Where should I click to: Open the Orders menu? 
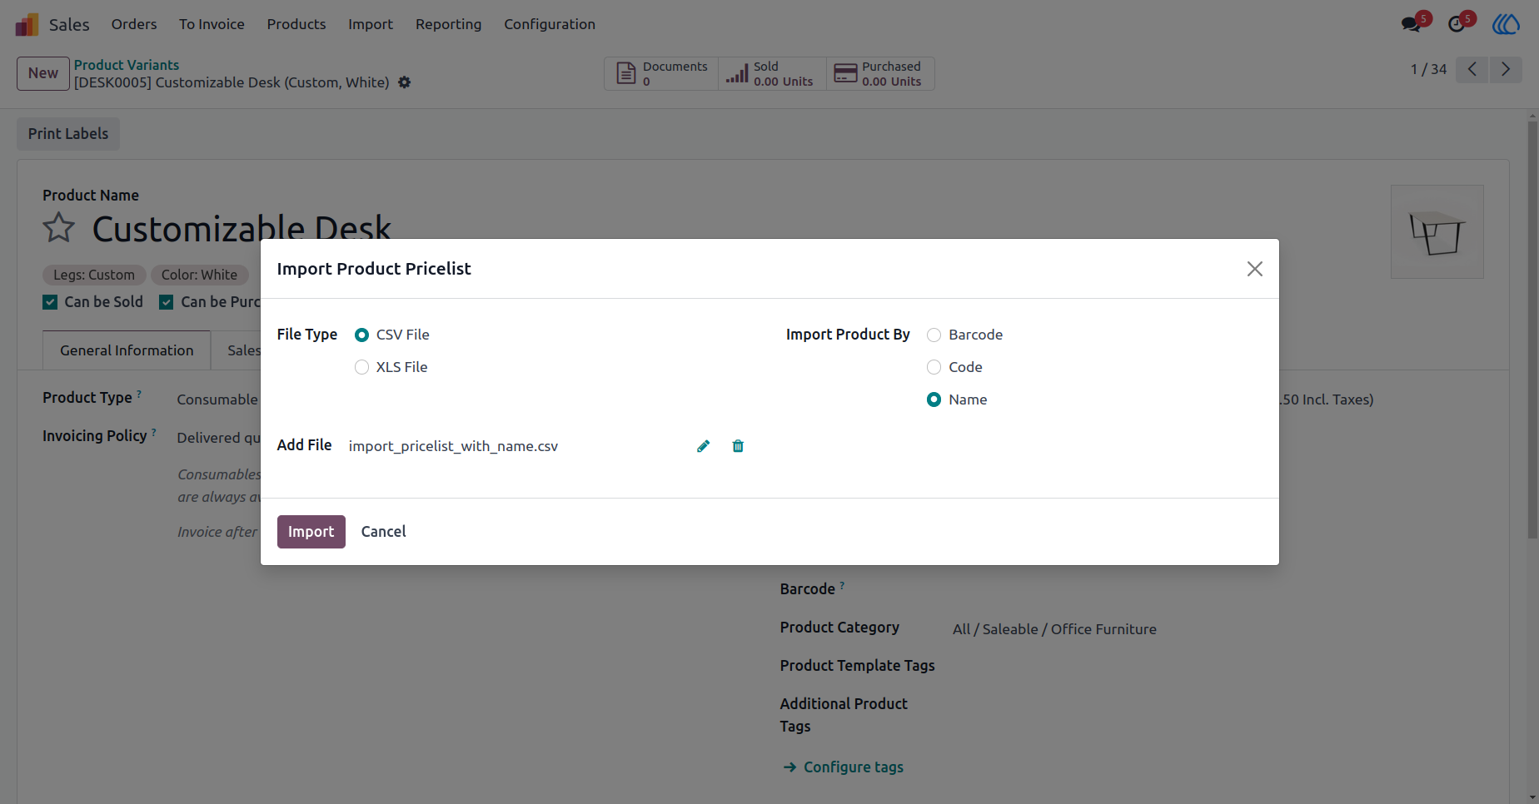click(x=134, y=24)
